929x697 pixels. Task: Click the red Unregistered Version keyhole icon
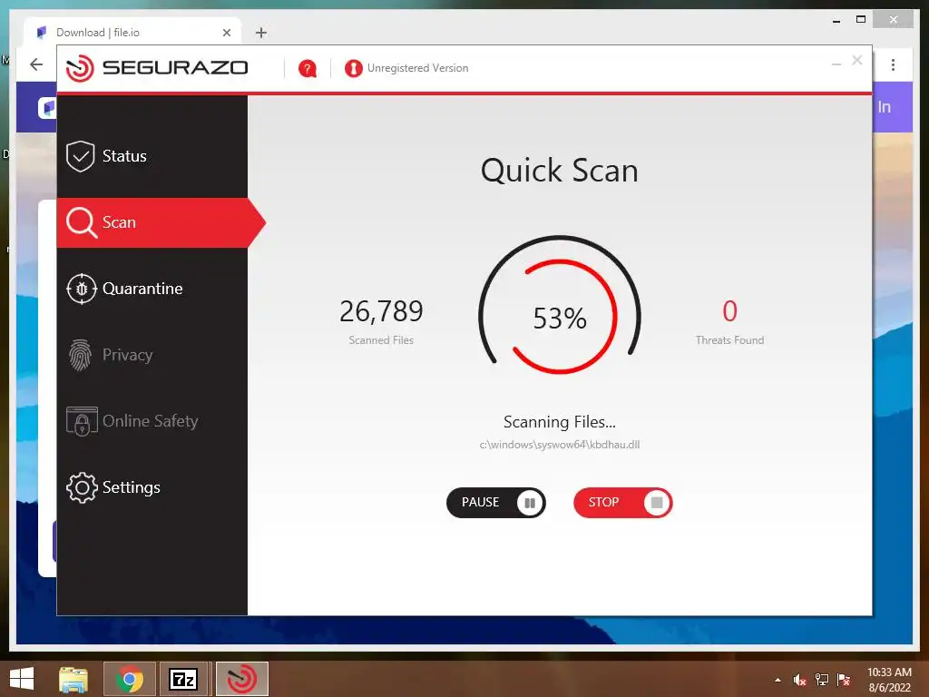point(353,69)
